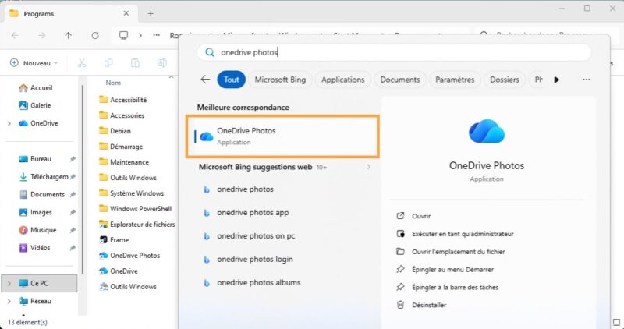
Task: Click the Ouvrir open icon
Action: 400,216
